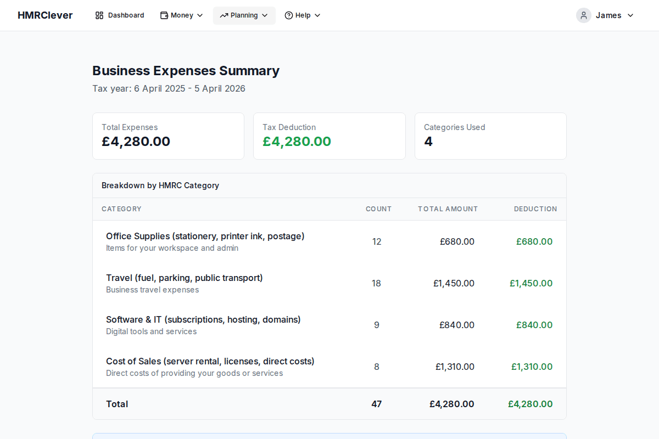Expand the James account dropdown

(x=630, y=15)
